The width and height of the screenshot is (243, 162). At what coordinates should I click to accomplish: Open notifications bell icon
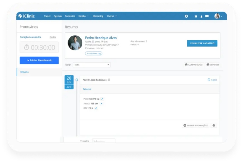tap(201, 16)
